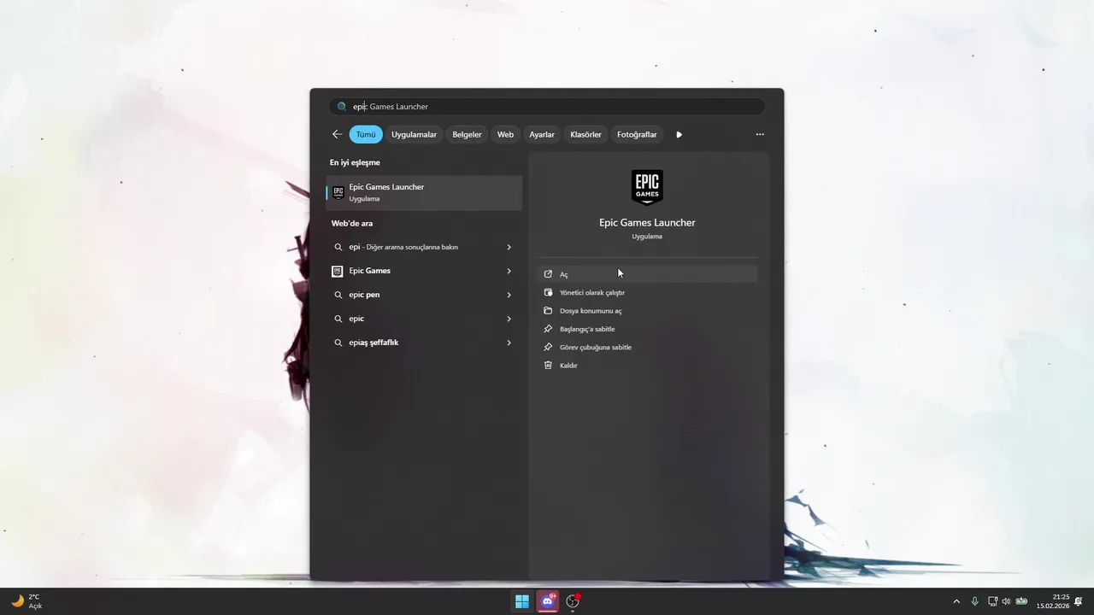Open the third taskbar app with red badge
The height and width of the screenshot is (615, 1094).
573,601
